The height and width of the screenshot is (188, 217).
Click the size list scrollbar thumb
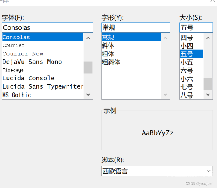click(208, 84)
